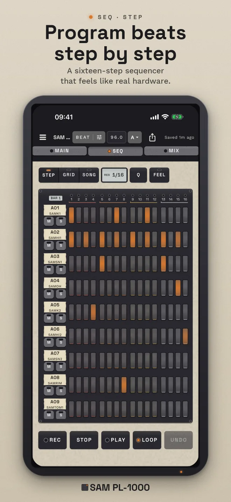Select STEP sequencer mode
Screen dimensions: 231x502
[x=49, y=175]
